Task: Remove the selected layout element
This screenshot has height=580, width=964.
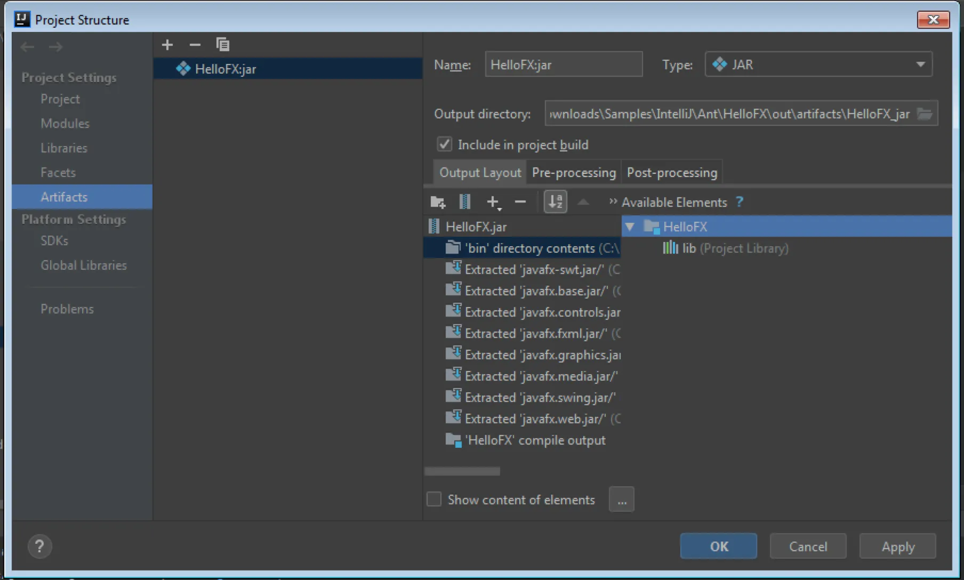Action: (x=520, y=202)
